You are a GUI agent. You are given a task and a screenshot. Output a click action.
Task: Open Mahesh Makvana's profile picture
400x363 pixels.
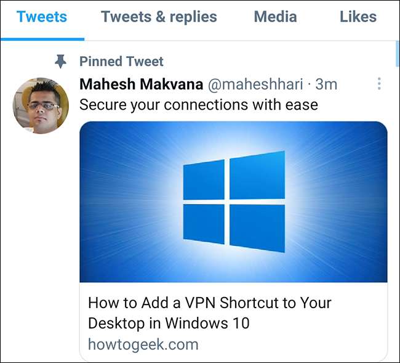click(x=41, y=105)
